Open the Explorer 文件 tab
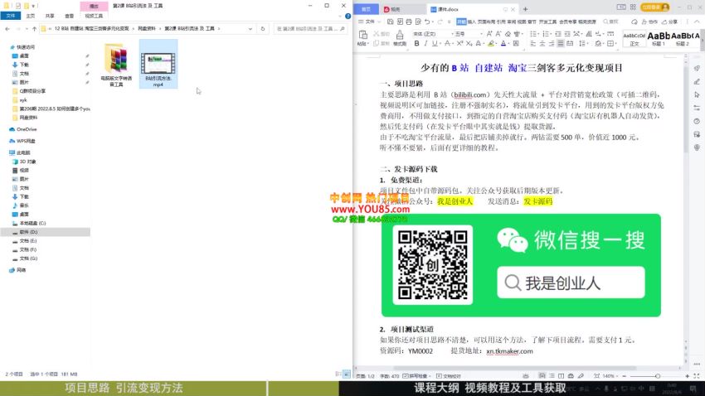705x396 pixels. (10, 16)
